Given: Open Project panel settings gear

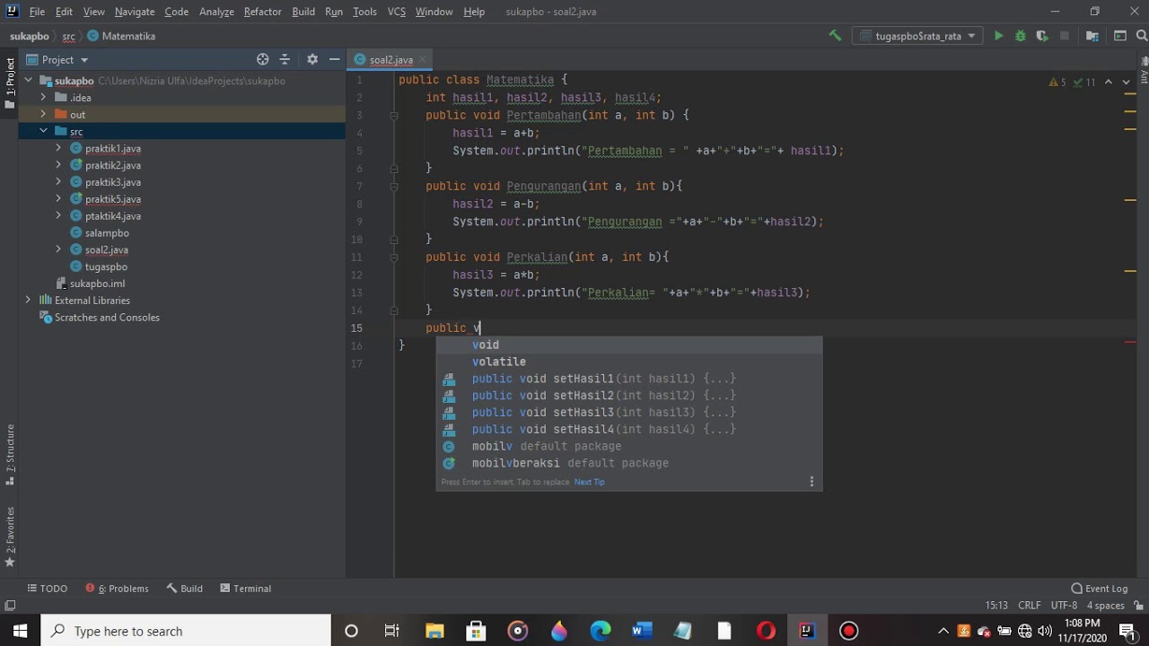Looking at the screenshot, I should (x=311, y=59).
